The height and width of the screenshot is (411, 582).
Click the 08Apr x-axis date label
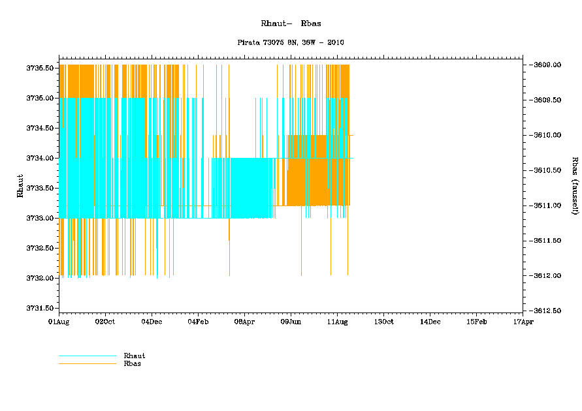point(244,322)
